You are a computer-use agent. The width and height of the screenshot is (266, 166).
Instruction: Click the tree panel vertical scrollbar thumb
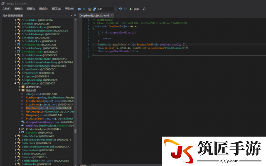pos(75,131)
